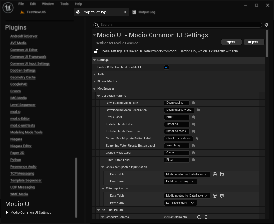Toggle Enable Collection Mod Disable UI checkbox

166,67
